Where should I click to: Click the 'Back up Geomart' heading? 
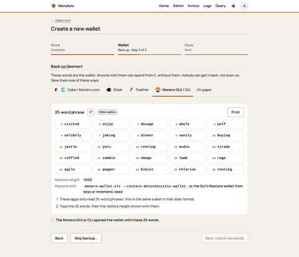(x=67, y=67)
